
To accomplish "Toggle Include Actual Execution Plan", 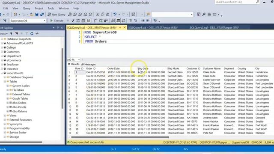I will point(95,21).
